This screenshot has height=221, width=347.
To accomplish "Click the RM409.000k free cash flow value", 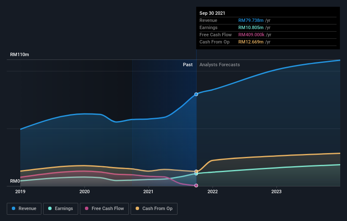I will [251, 35].
